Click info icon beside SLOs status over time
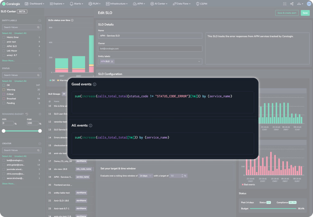313x217 pixels. pyautogui.click(x=72, y=20)
